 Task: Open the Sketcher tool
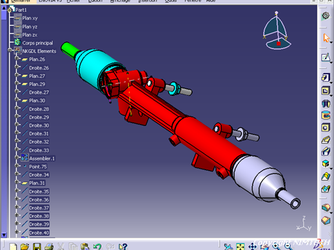(326, 57)
